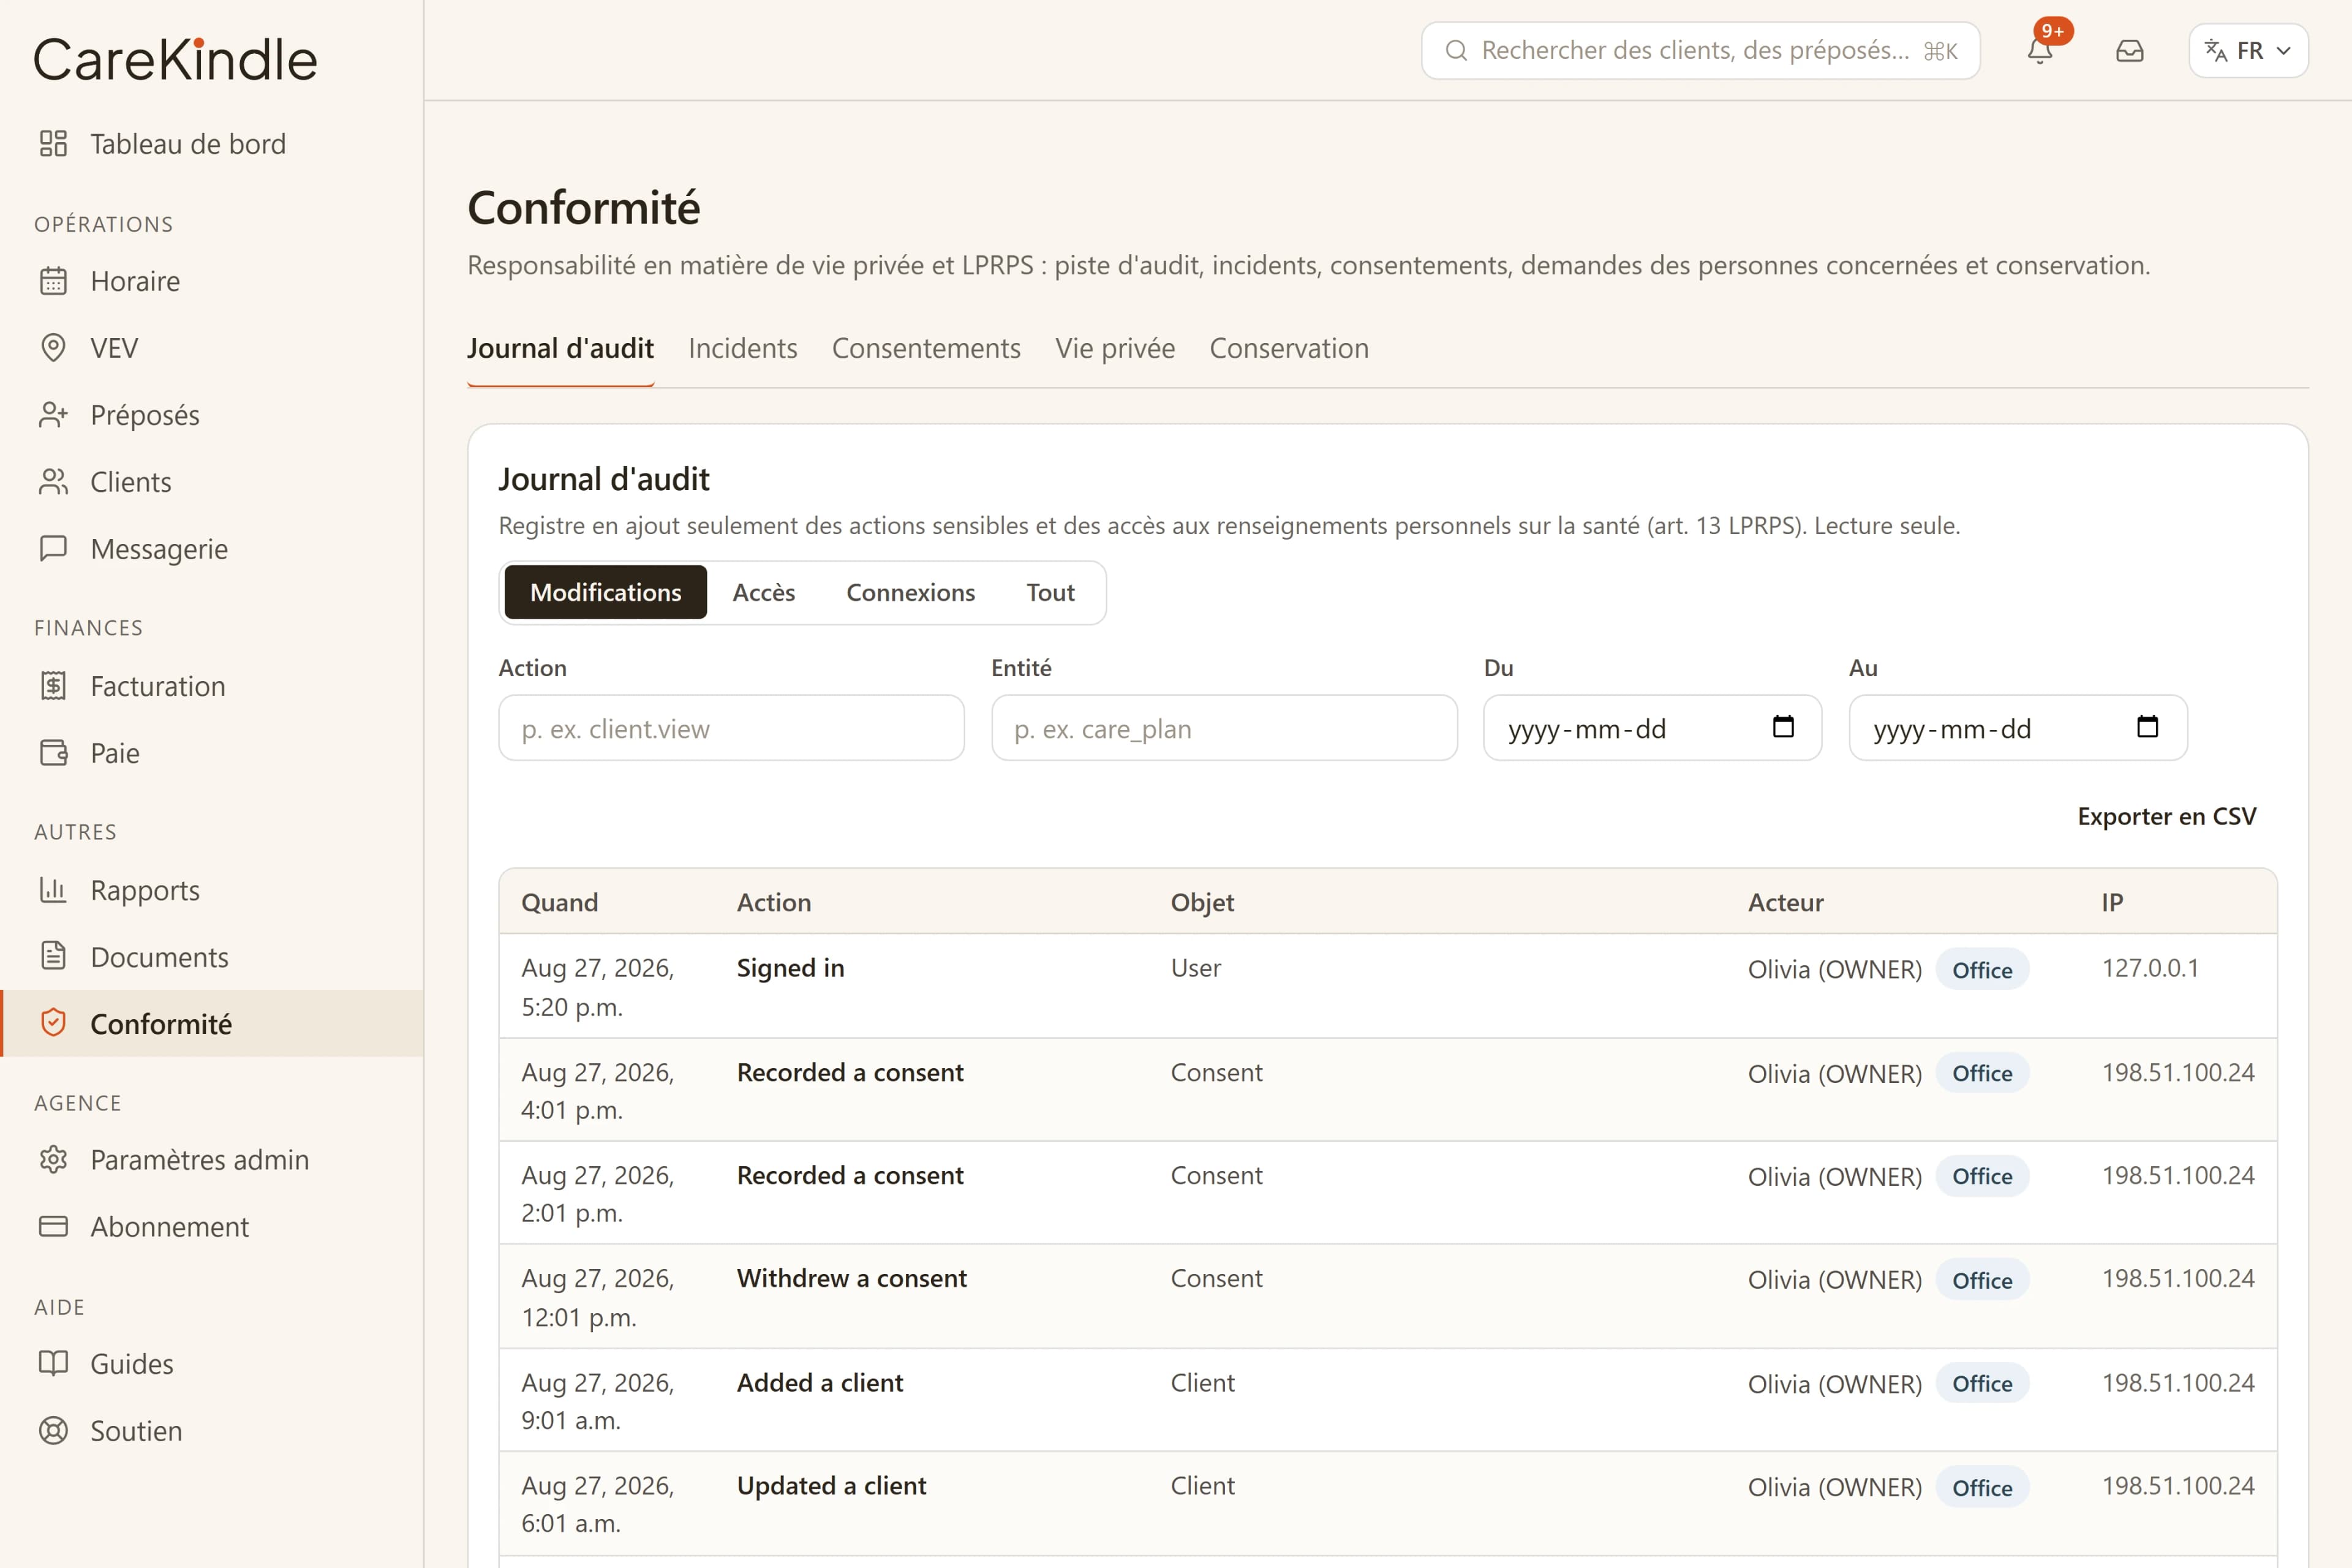Click the Préposés user-plus icon
Image resolution: width=2352 pixels, height=1568 pixels.
coord(53,415)
